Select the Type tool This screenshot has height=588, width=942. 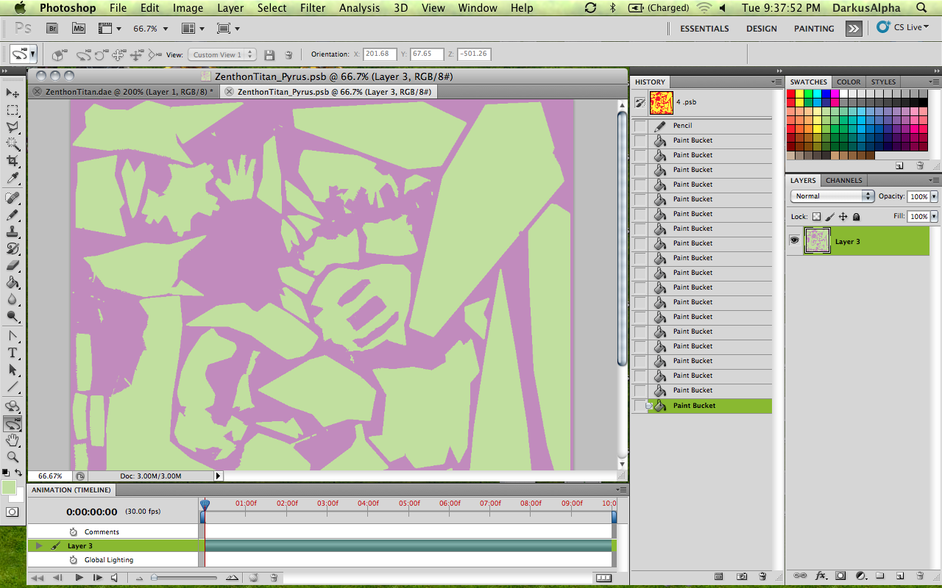coord(13,353)
